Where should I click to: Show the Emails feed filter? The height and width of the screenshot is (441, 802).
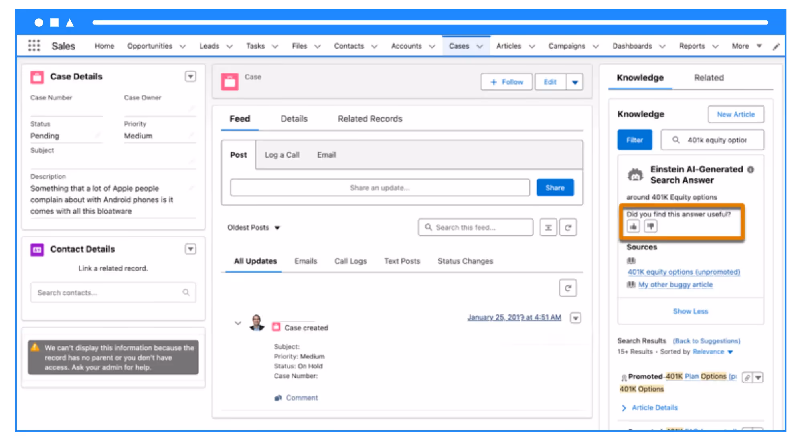click(306, 261)
